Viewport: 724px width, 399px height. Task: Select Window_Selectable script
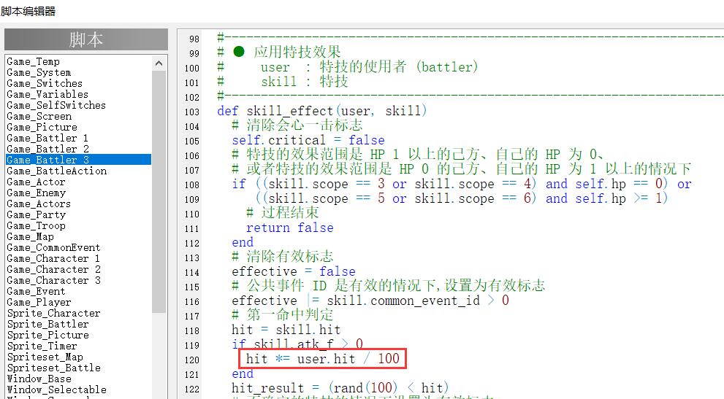56,390
